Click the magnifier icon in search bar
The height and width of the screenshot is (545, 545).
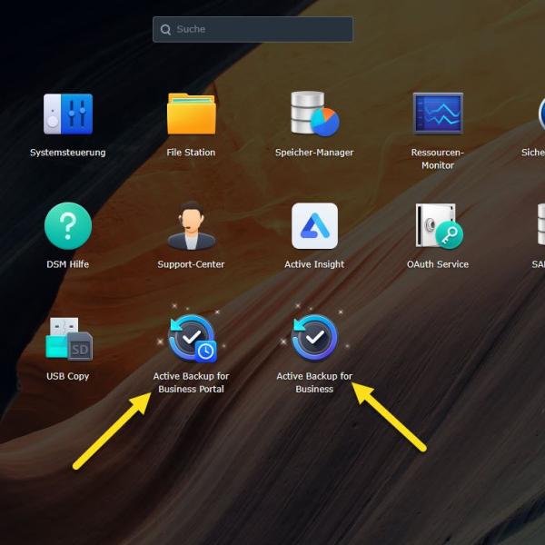pos(165,29)
